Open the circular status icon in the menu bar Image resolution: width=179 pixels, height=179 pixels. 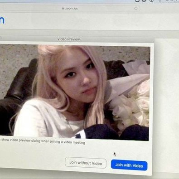pos(144,1)
